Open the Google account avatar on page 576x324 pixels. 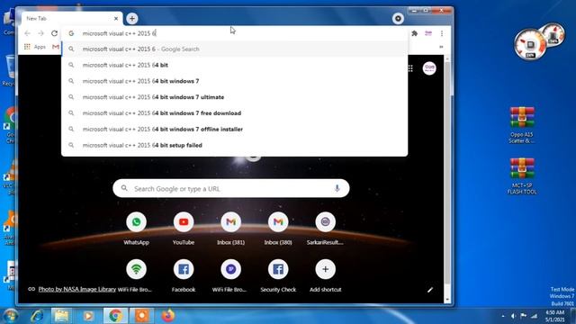point(429,68)
